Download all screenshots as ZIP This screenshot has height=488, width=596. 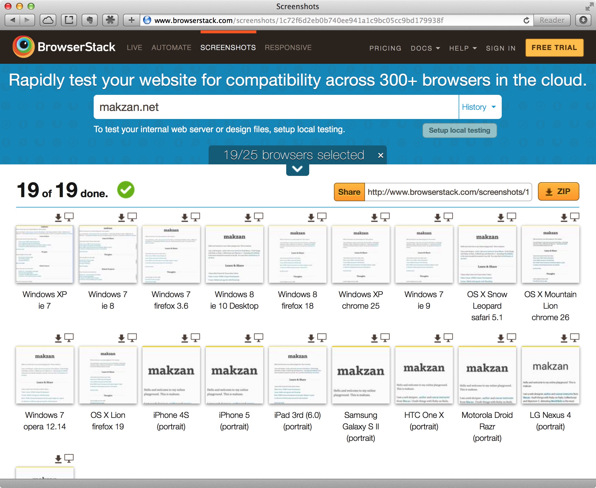(558, 192)
